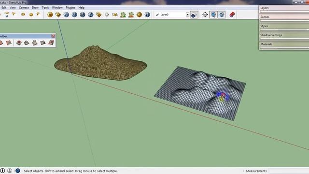Screen dimensions: 309x174
Task: Select Sandbox Add Detail tool icon
Action: click(43, 43)
